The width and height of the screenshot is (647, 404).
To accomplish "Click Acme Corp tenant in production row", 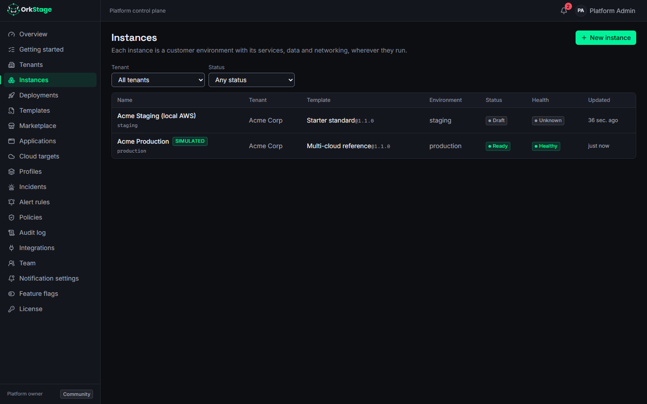I will (x=266, y=146).
